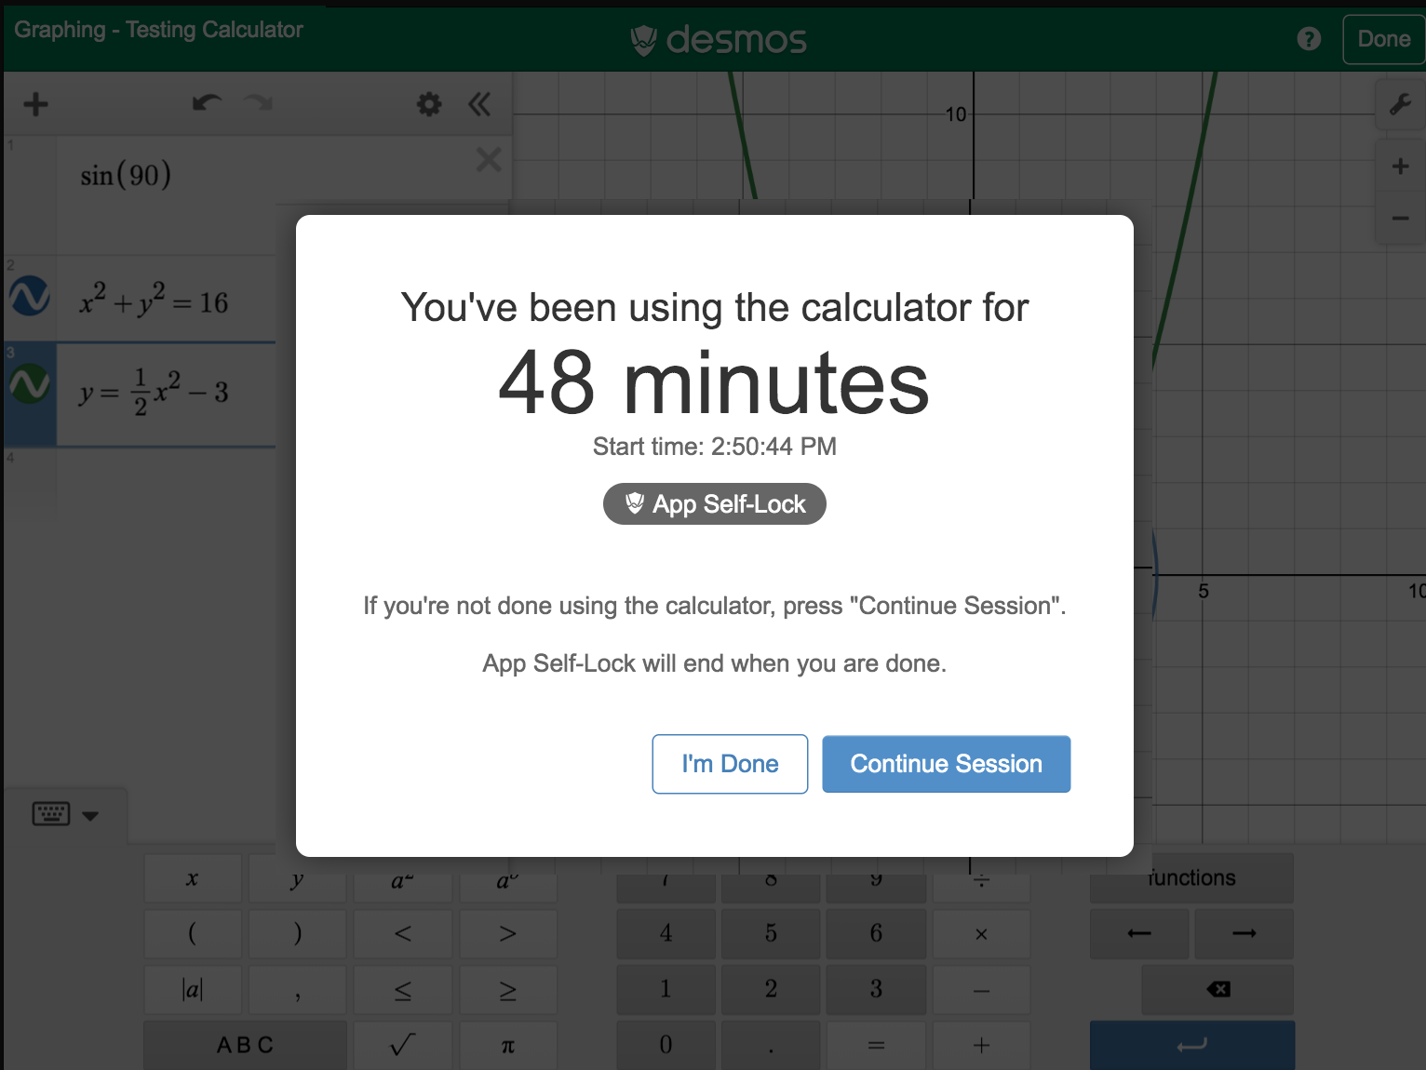This screenshot has height=1070, width=1426.
Task: Undo the last action
Action: [207, 102]
